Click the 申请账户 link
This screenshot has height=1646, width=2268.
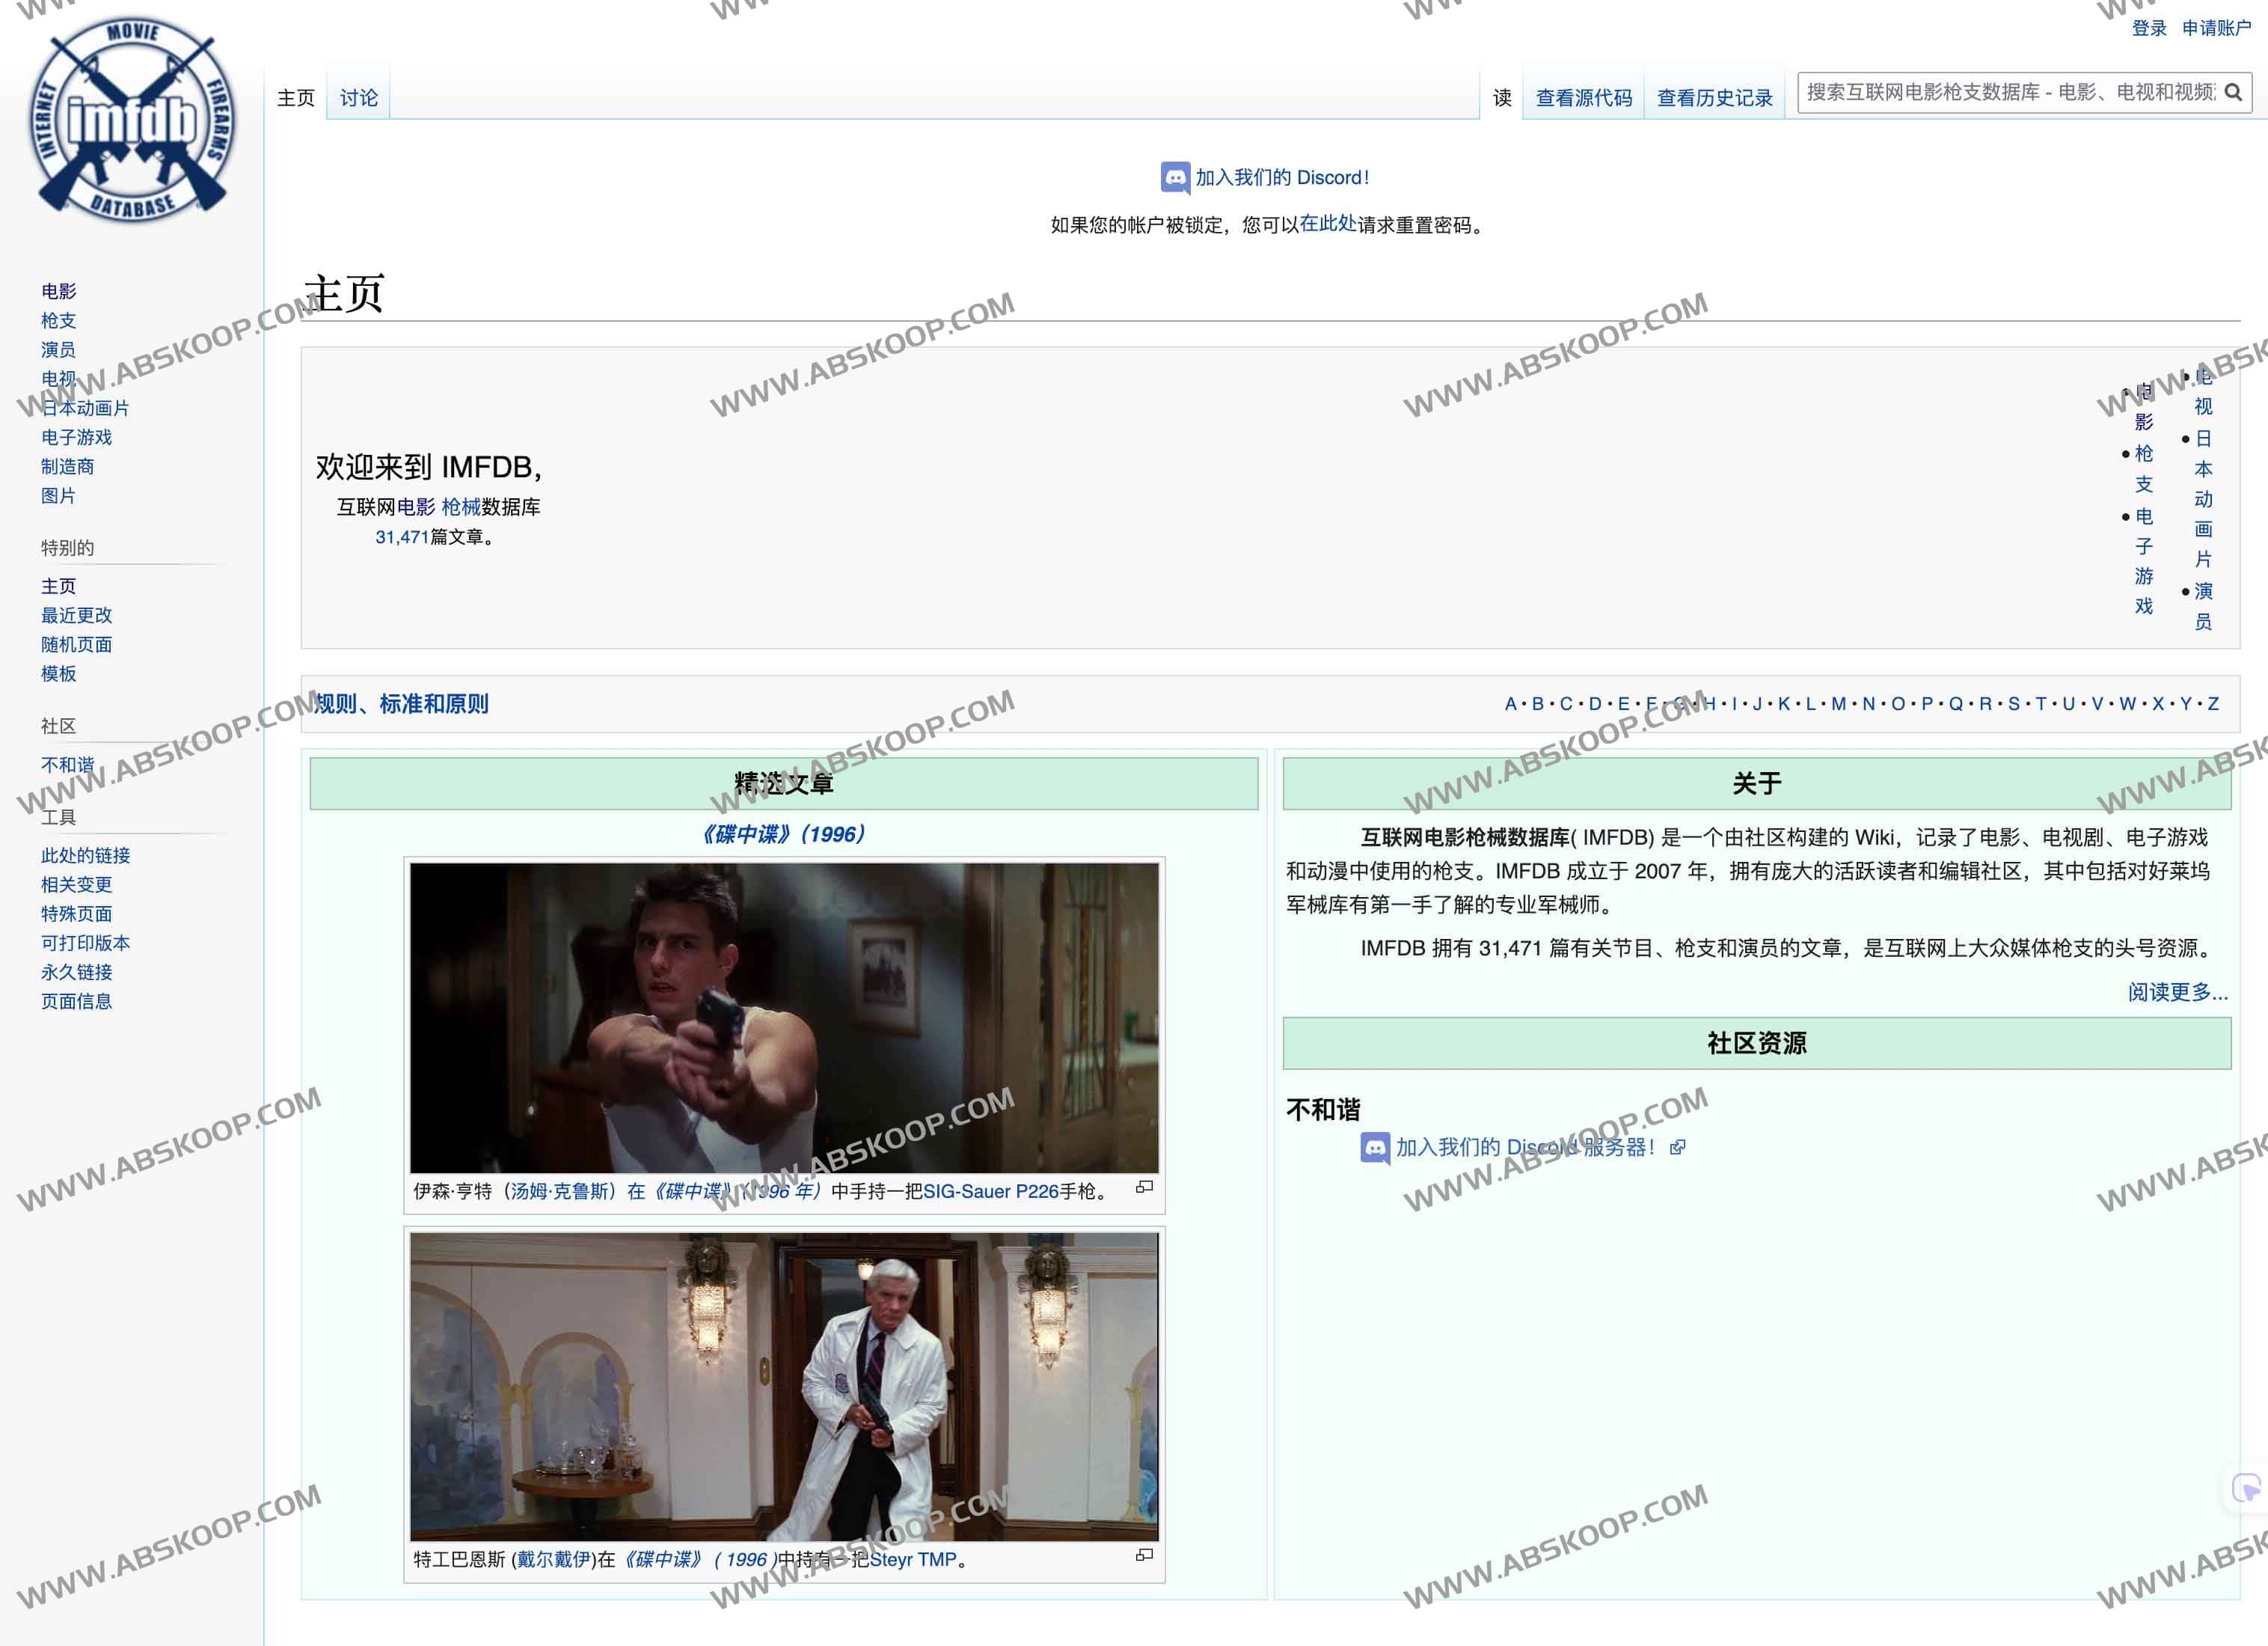2216,28
